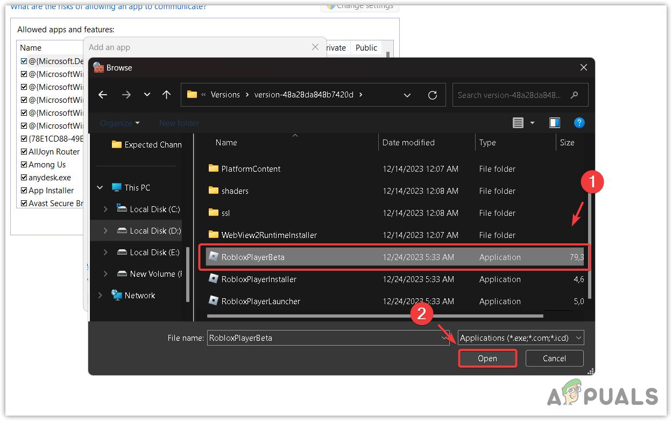The width and height of the screenshot is (672, 421).
Task: Click the Back arrow in Browse dialog
Action: click(x=103, y=95)
